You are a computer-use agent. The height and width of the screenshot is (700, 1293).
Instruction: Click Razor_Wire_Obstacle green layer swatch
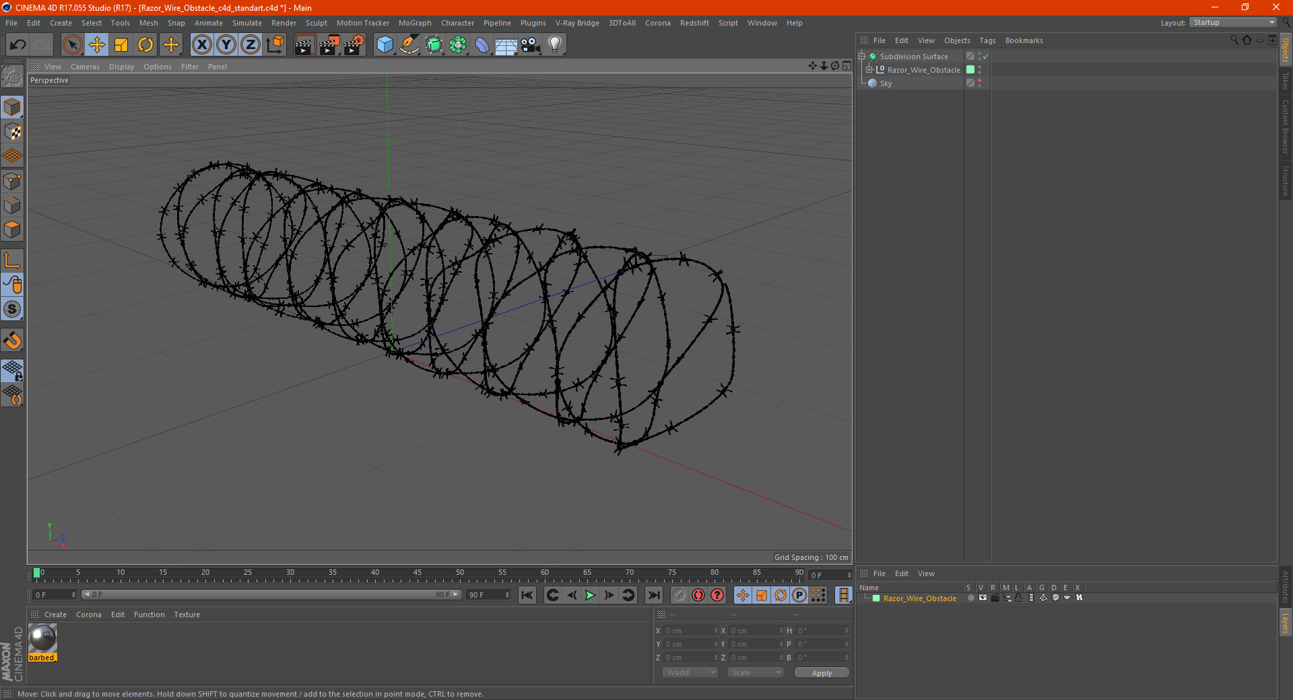[970, 69]
